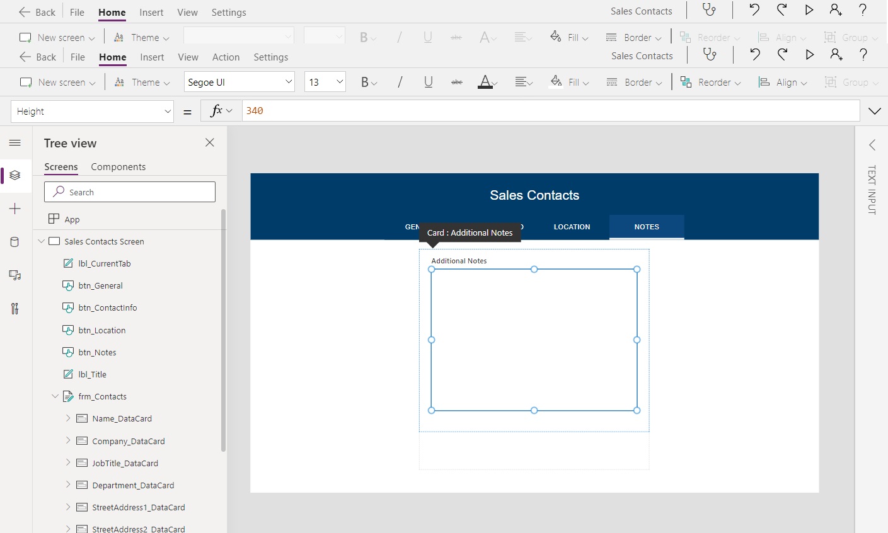Open the Data sources pane (cylinder icon)
The image size is (888, 533).
click(15, 242)
